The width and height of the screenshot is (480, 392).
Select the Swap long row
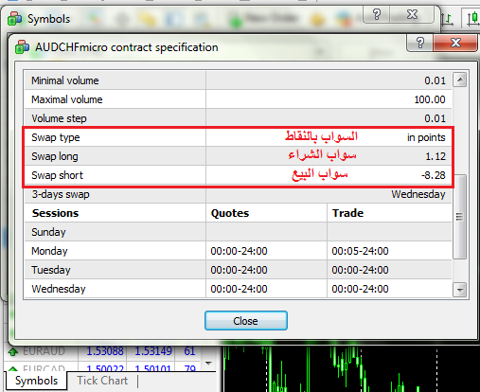click(238, 156)
